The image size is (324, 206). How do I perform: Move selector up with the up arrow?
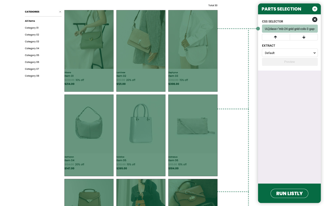pyautogui.click(x=276, y=37)
